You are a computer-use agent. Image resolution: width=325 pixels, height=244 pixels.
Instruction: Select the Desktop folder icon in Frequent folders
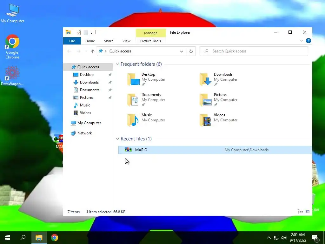click(133, 79)
